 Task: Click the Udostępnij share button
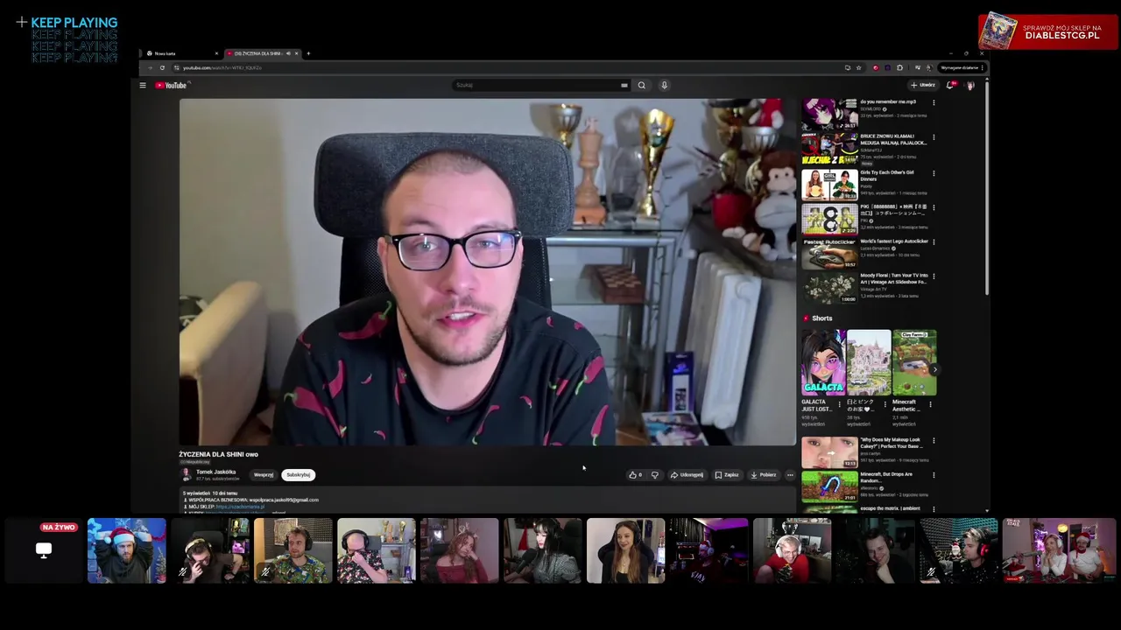pos(687,475)
